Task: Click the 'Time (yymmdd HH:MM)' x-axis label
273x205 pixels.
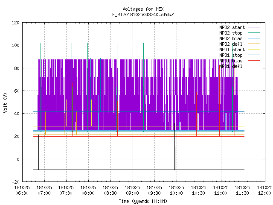Action: pyautogui.click(x=143, y=201)
